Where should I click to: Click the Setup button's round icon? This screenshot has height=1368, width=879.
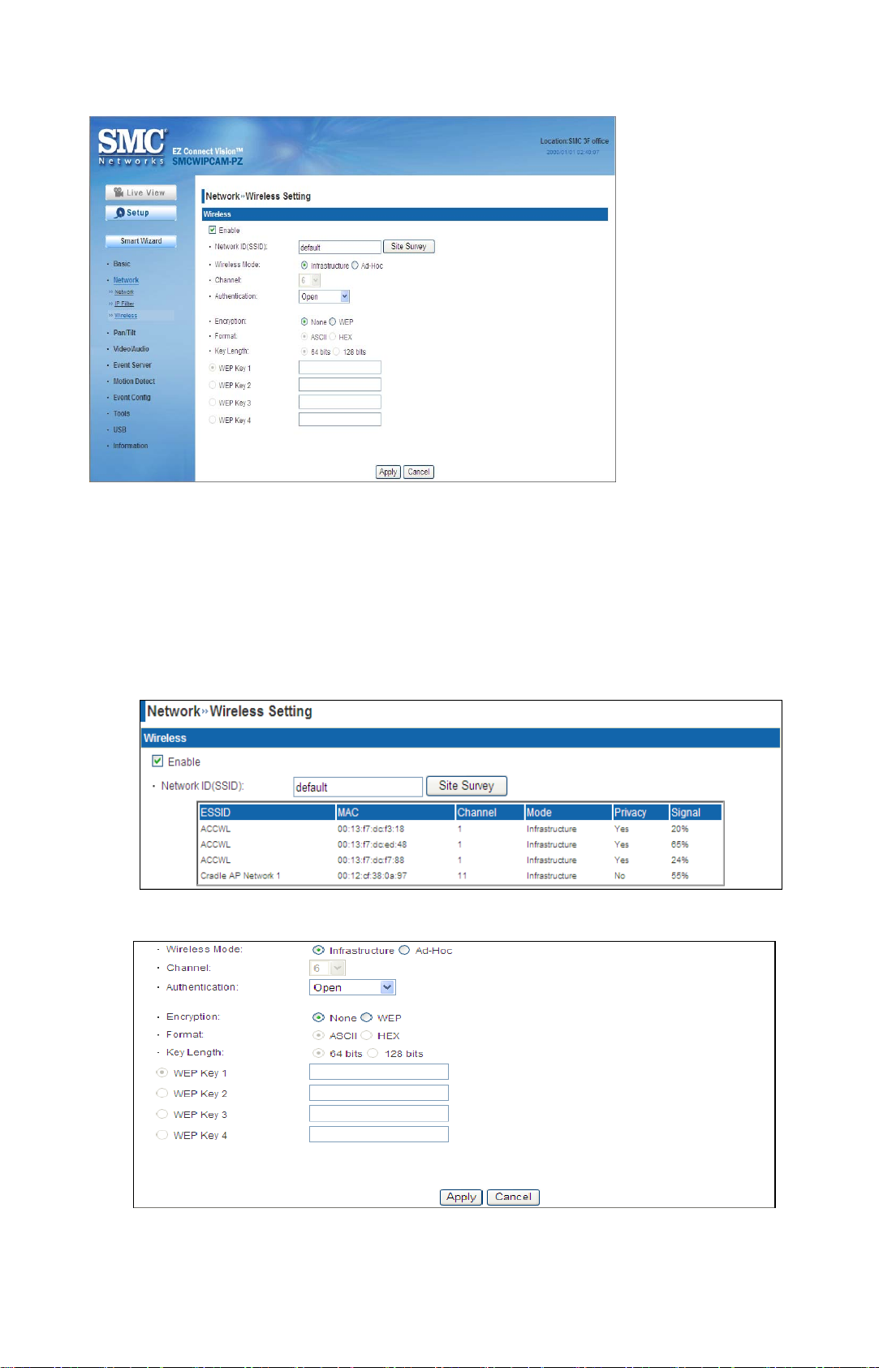tap(120, 213)
